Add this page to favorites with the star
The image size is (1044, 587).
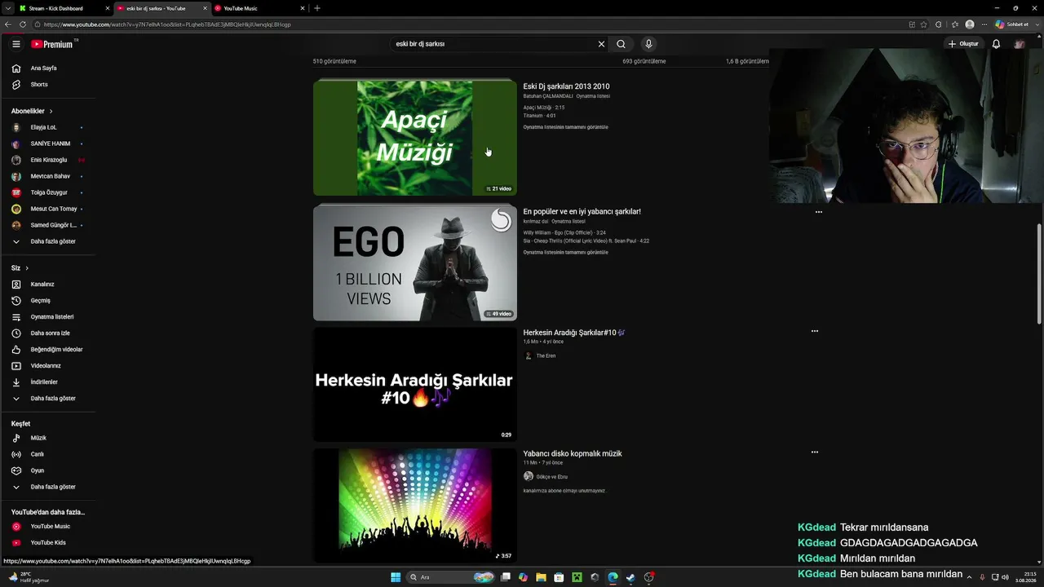click(x=924, y=24)
